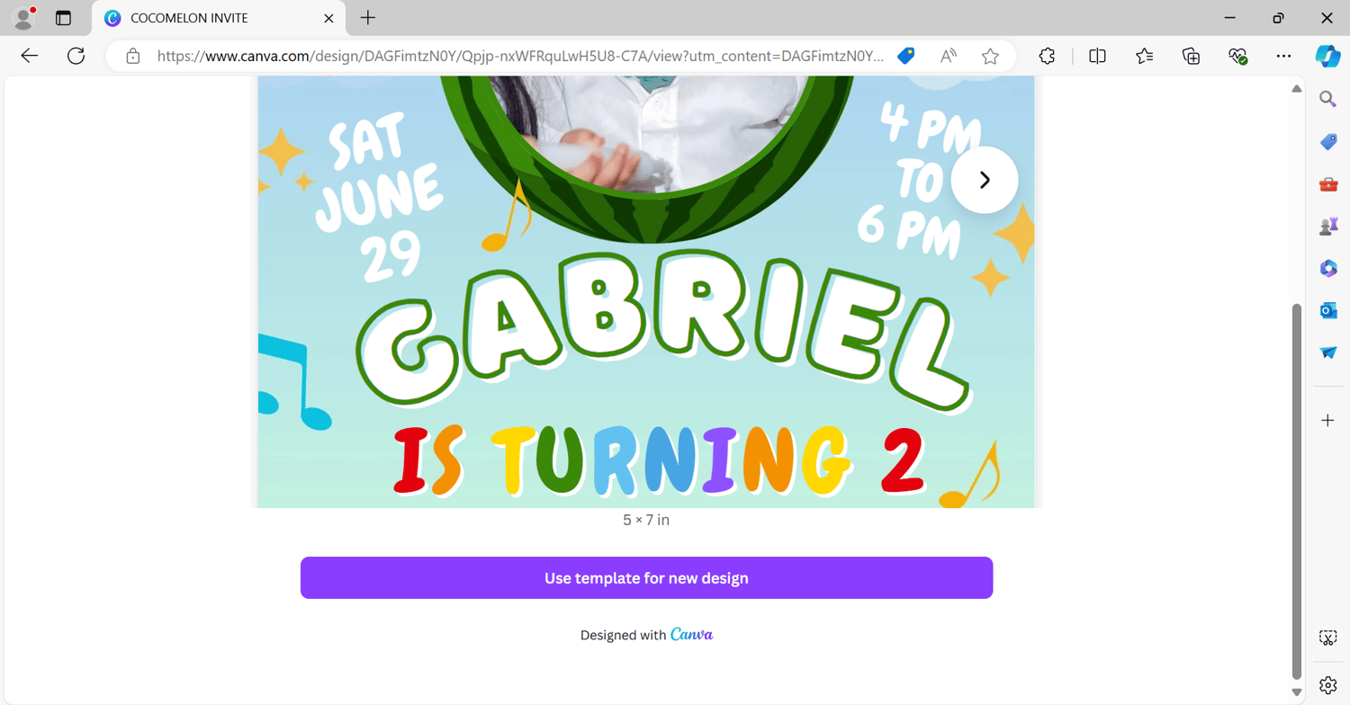Add this page to favorites star

(990, 56)
